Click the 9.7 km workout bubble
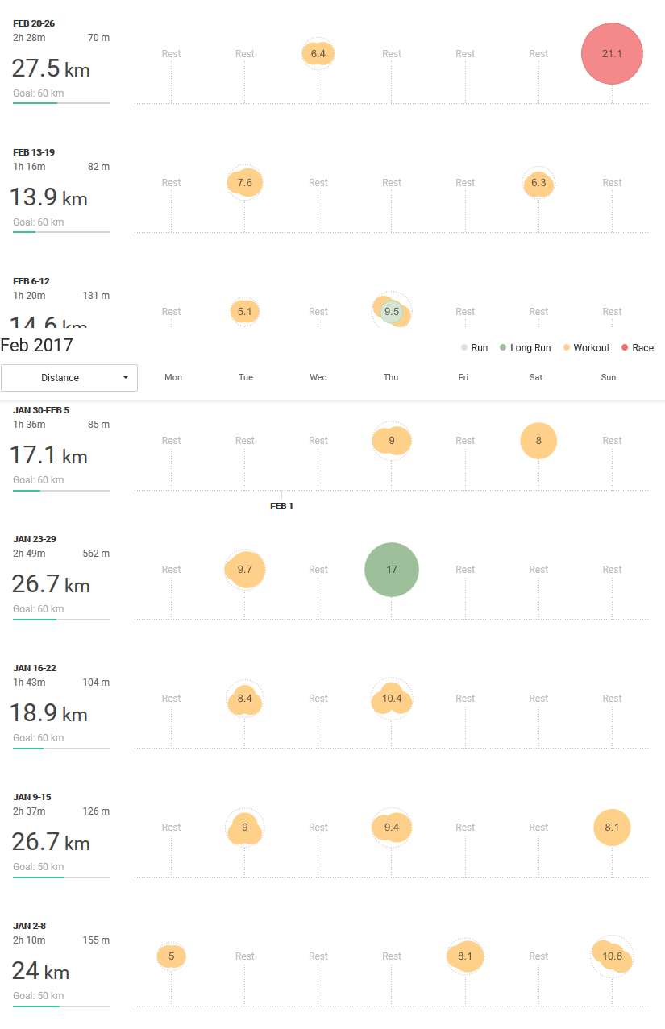Image resolution: width=665 pixels, height=1029 pixels. click(x=245, y=570)
